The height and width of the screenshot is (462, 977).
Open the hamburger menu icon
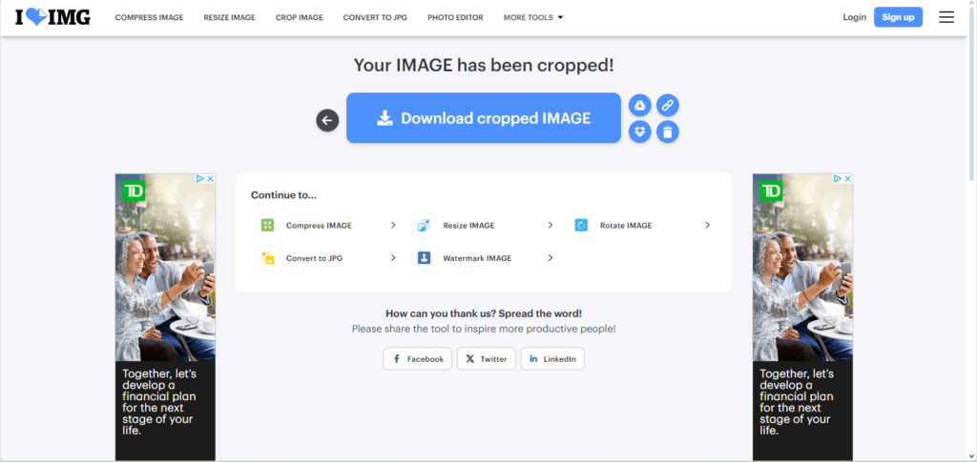[x=946, y=17]
